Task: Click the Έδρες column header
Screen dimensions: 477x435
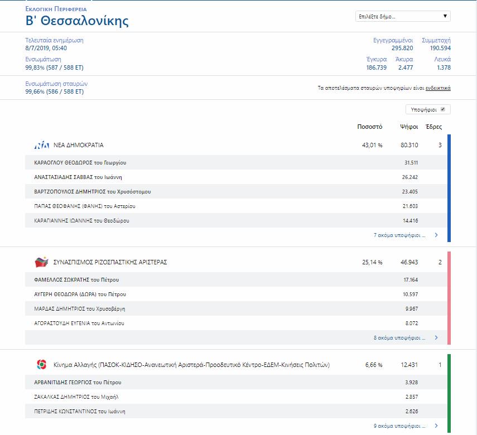Action: point(433,127)
